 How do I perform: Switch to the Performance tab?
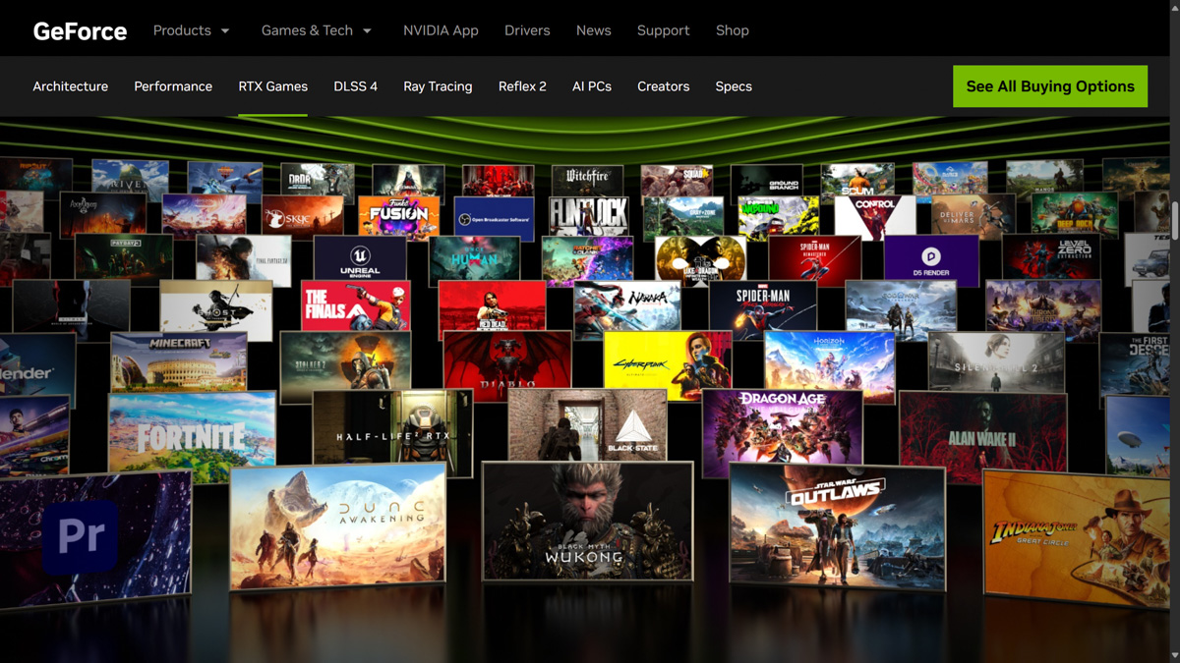[x=173, y=86]
